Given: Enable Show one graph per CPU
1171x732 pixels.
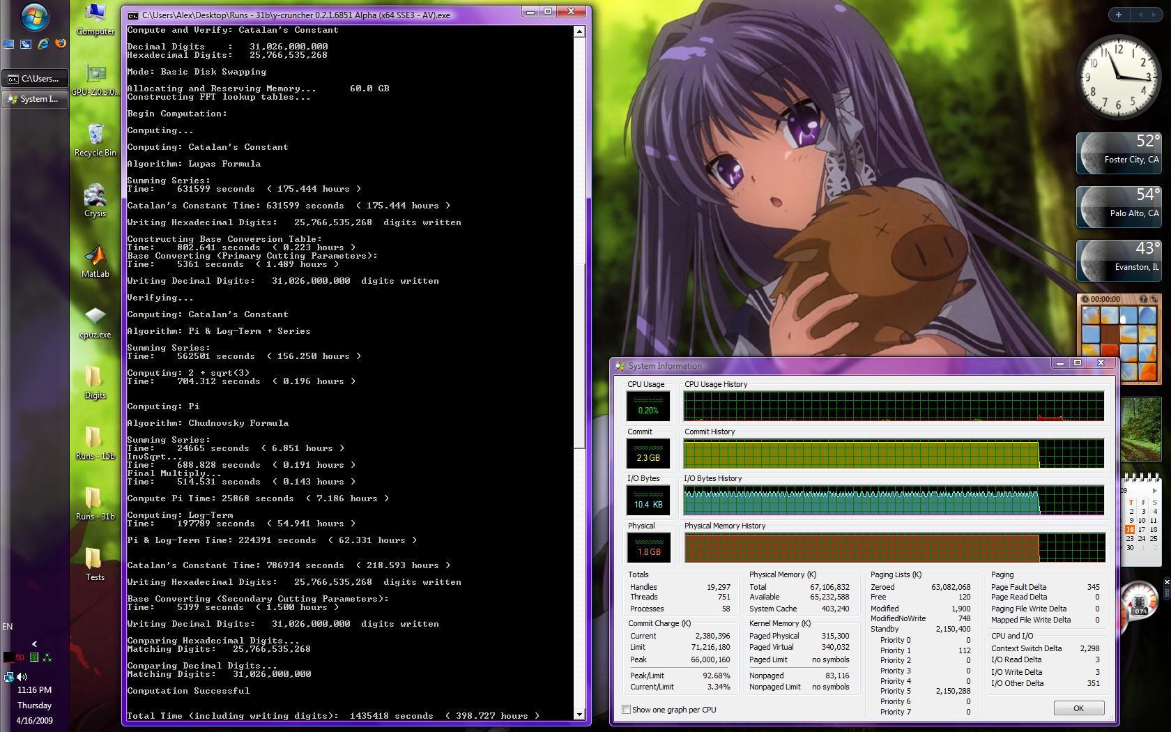Looking at the screenshot, I should (627, 710).
